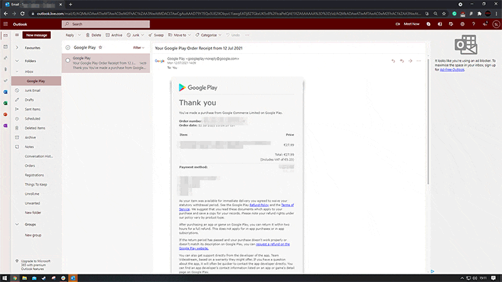Click the forward arrow on email
Image resolution: width=502 pixels, height=282 pixels.
[x=410, y=61]
